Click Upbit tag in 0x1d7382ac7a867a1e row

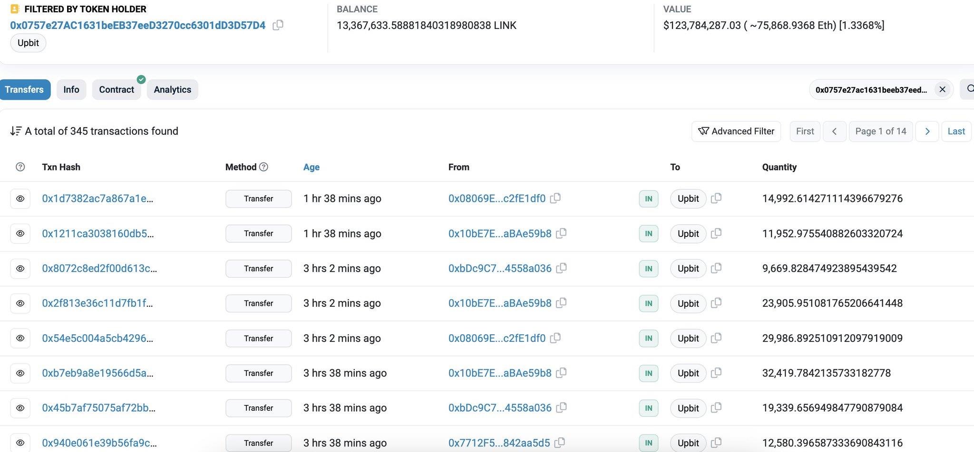point(688,198)
